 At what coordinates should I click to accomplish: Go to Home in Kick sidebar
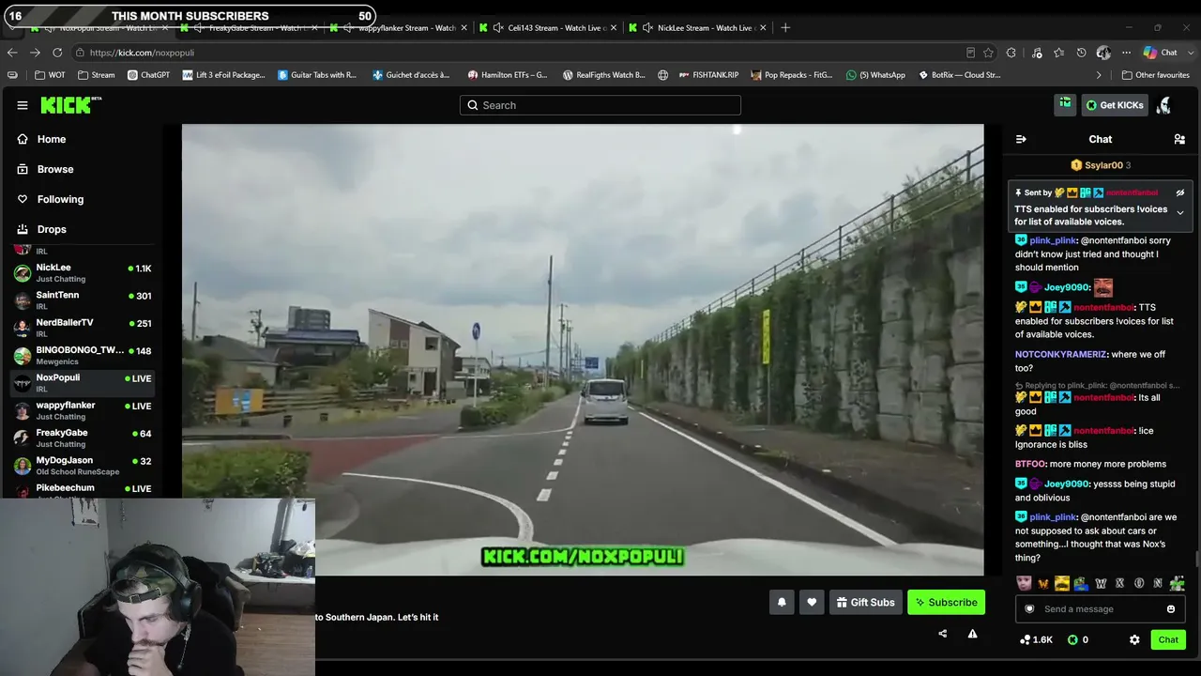[52, 139]
